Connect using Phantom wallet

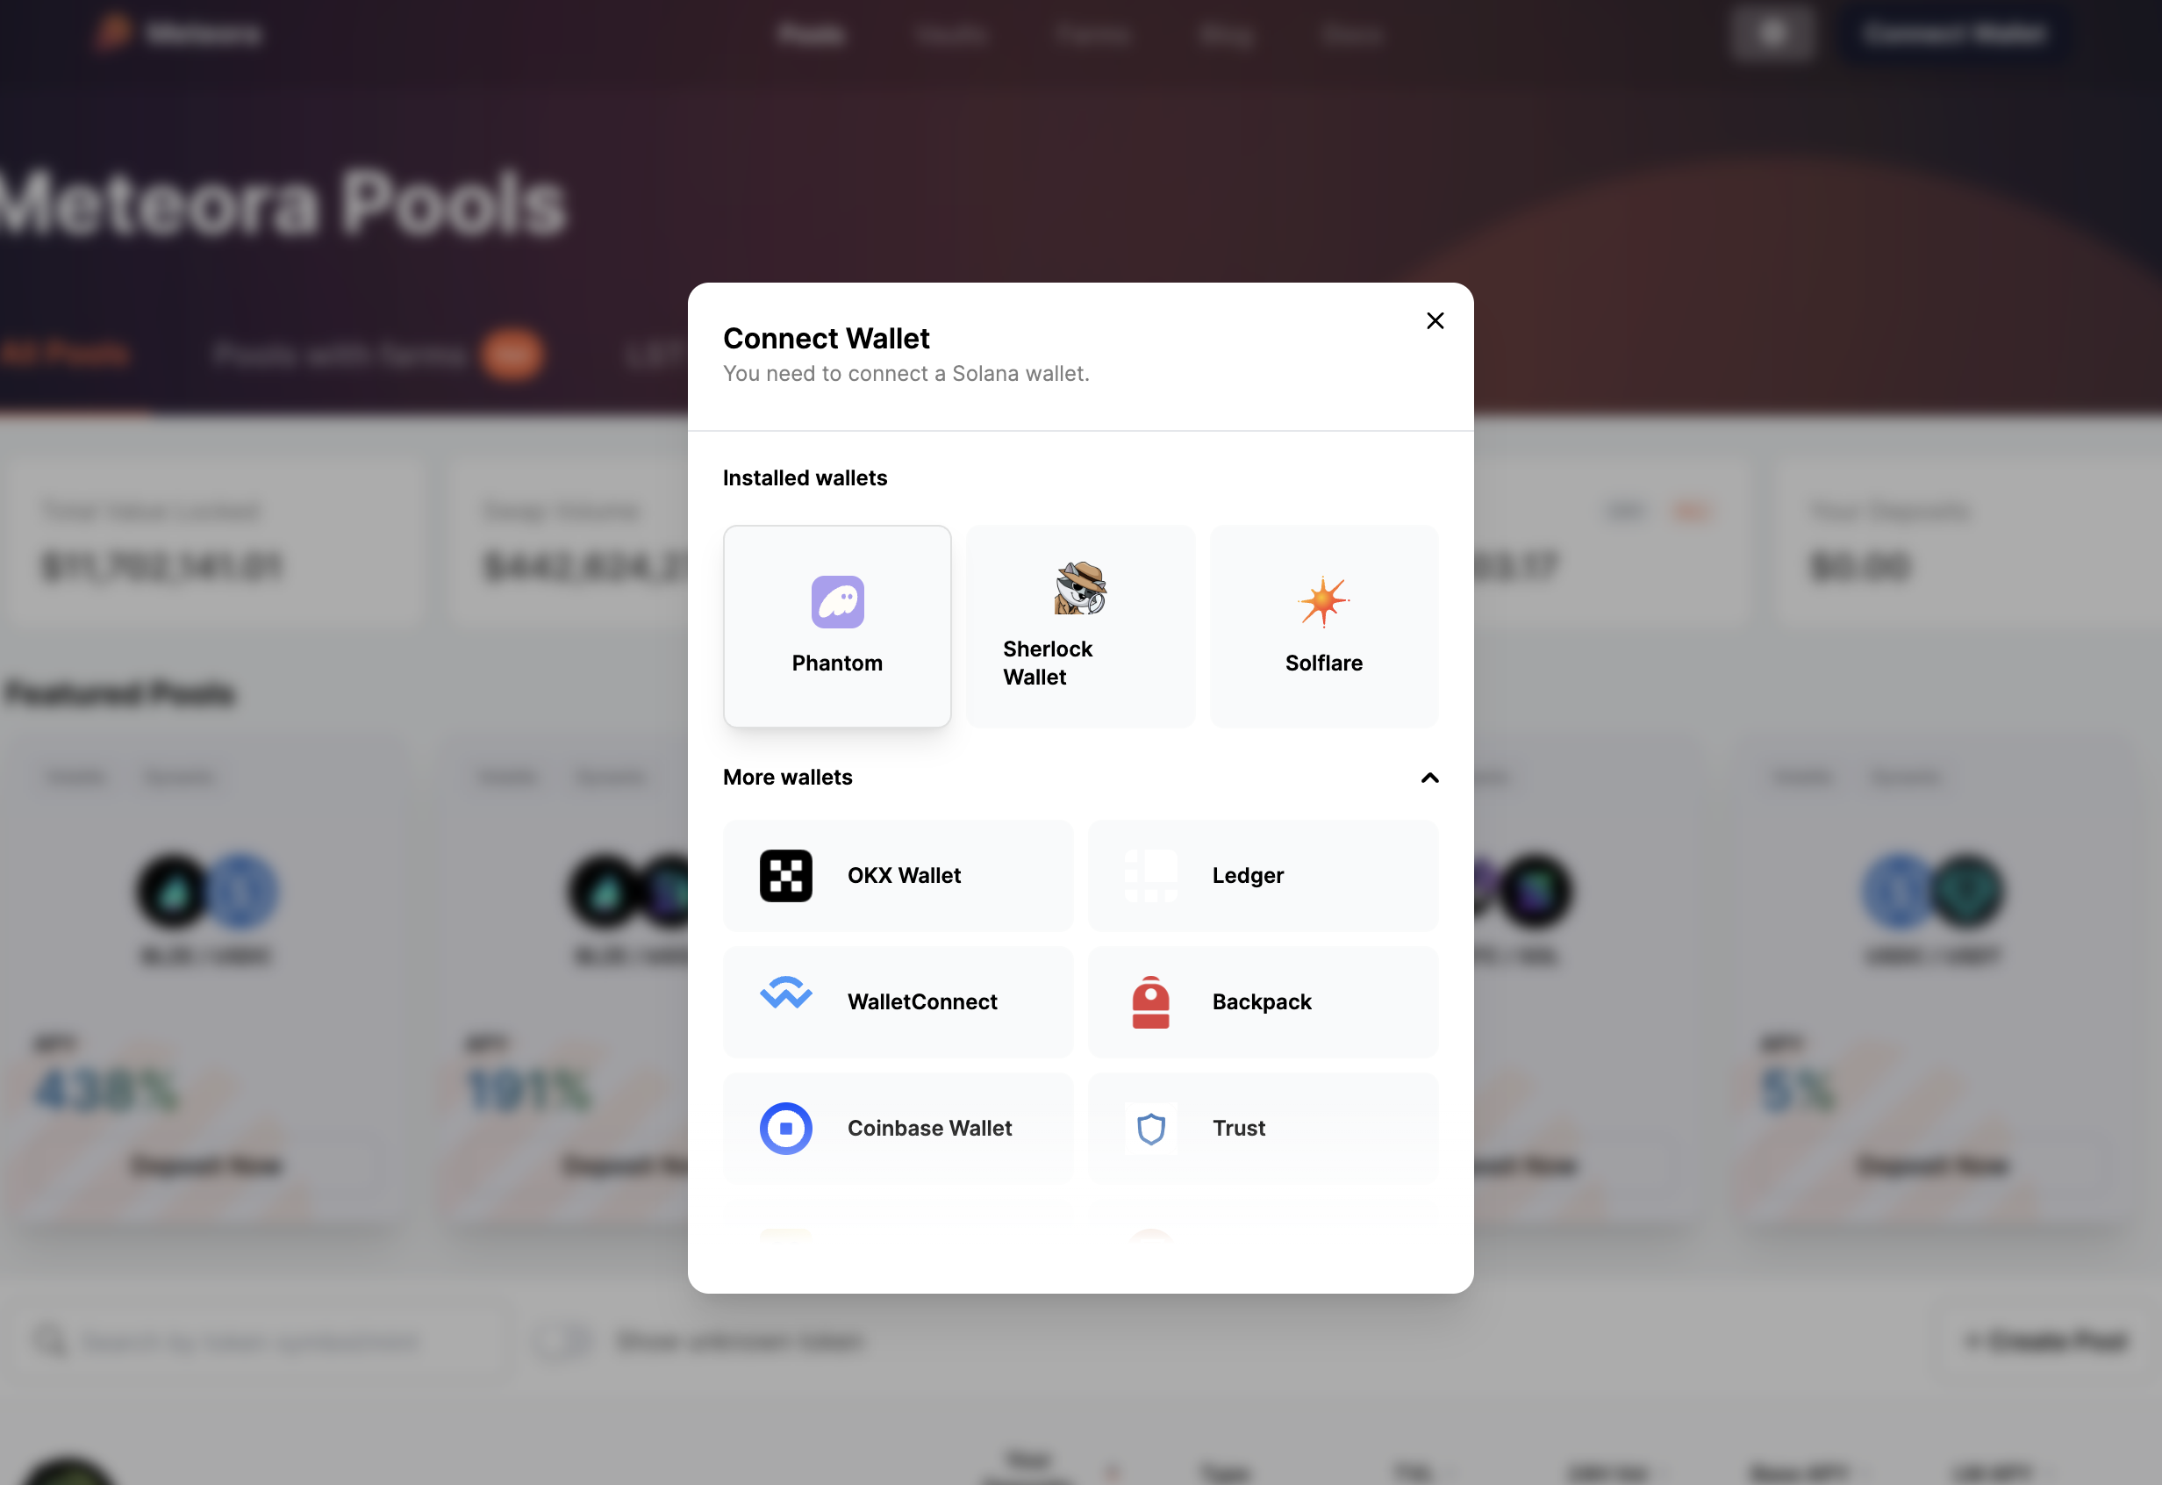coord(836,626)
